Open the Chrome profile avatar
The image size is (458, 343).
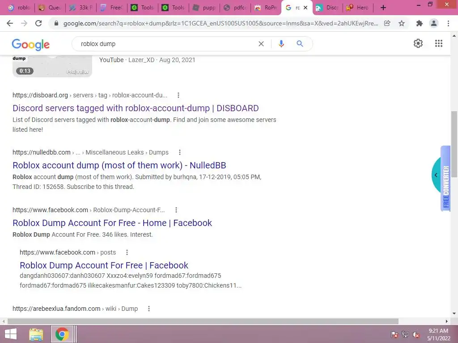click(x=434, y=23)
